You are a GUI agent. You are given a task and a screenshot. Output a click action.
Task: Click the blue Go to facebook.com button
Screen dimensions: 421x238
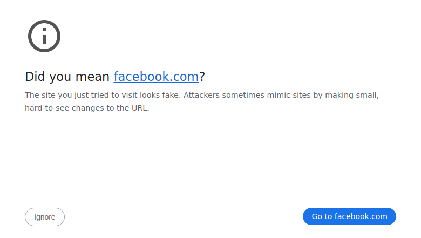[349, 216]
